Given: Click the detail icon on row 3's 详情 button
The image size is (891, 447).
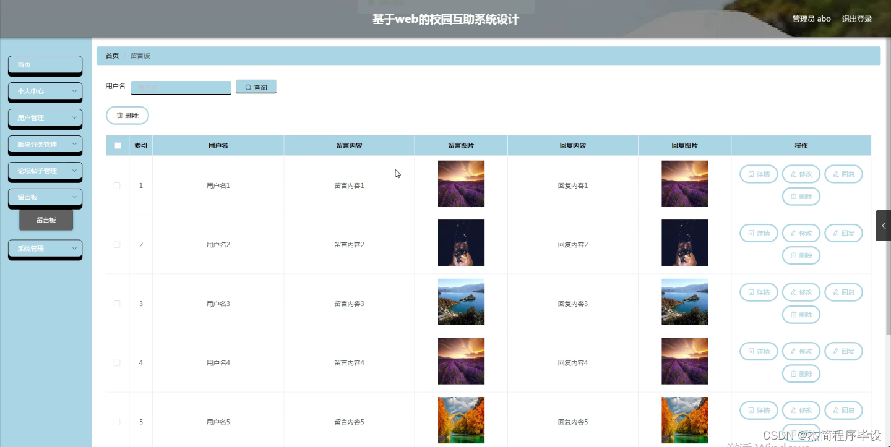Looking at the screenshot, I should (x=750, y=292).
